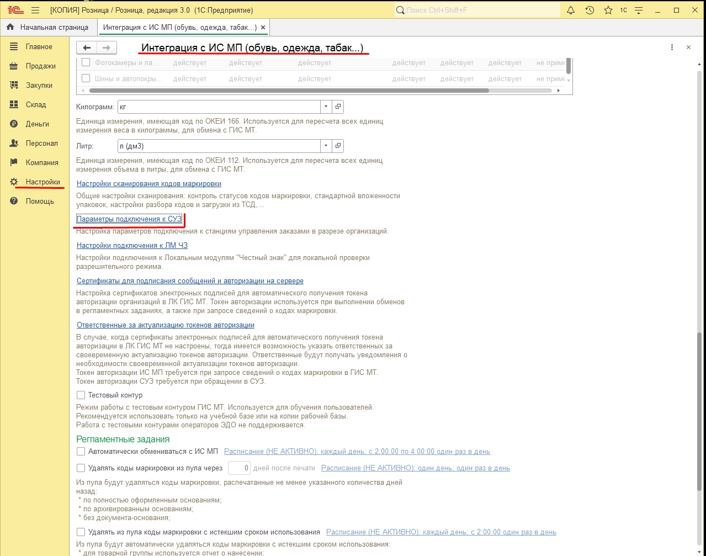Click the table's scroll-right arrow
Image resolution: width=706 pixels, height=556 pixels.
pyautogui.click(x=559, y=91)
